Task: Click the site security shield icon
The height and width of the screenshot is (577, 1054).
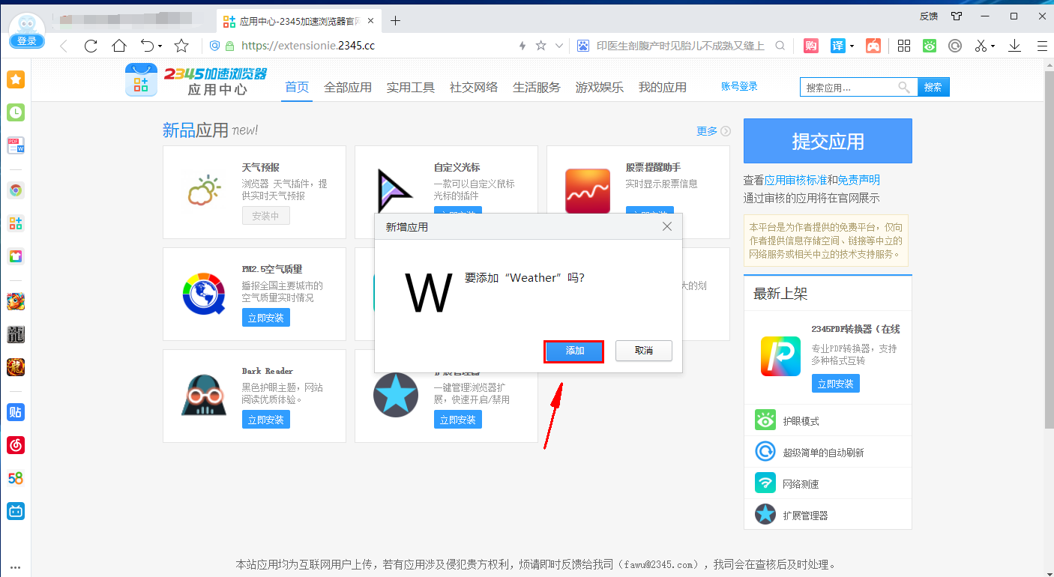Action: coord(214,46)
